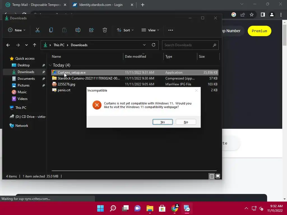Image resolution: width=287 pixels, height=215 pixels.
Task: Open Microsoft Store from the taskbar
Action: [x=162, y=208]
